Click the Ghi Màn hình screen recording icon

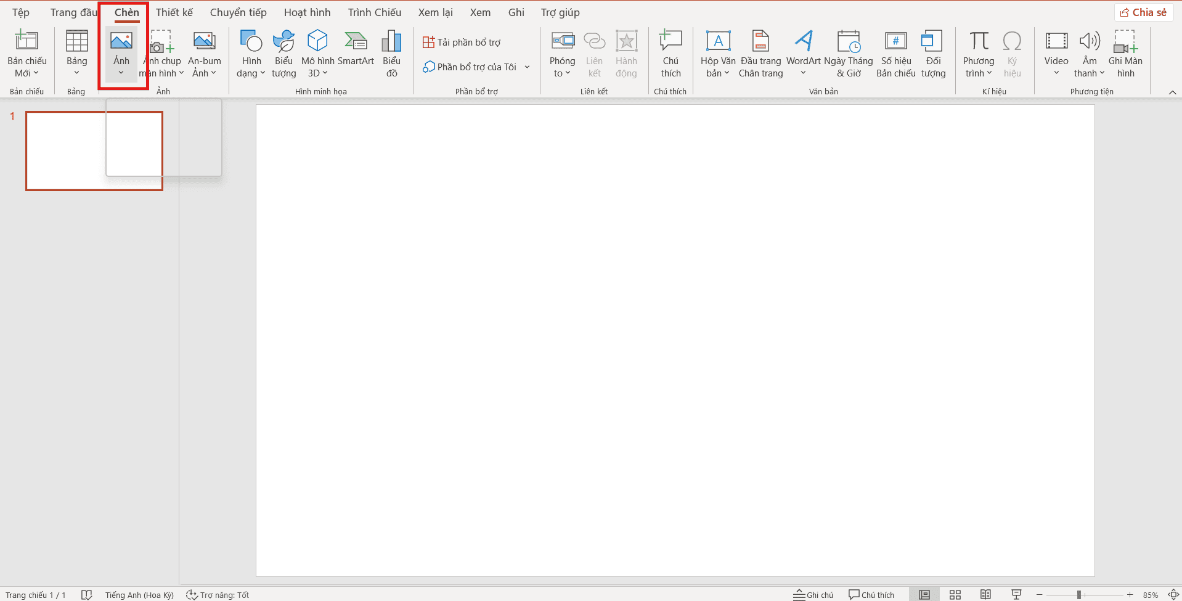coord(1125,42)
